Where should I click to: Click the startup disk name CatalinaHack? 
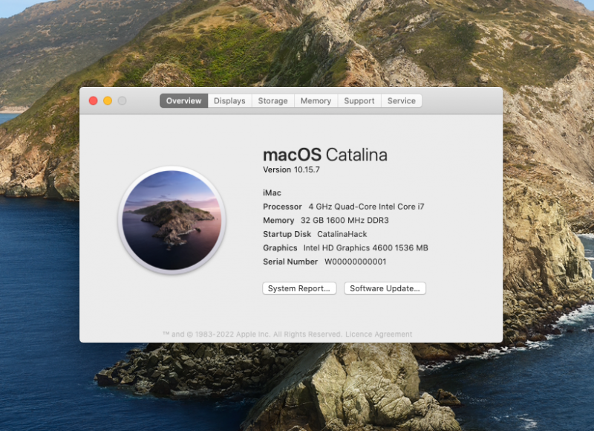coord(342,234)
